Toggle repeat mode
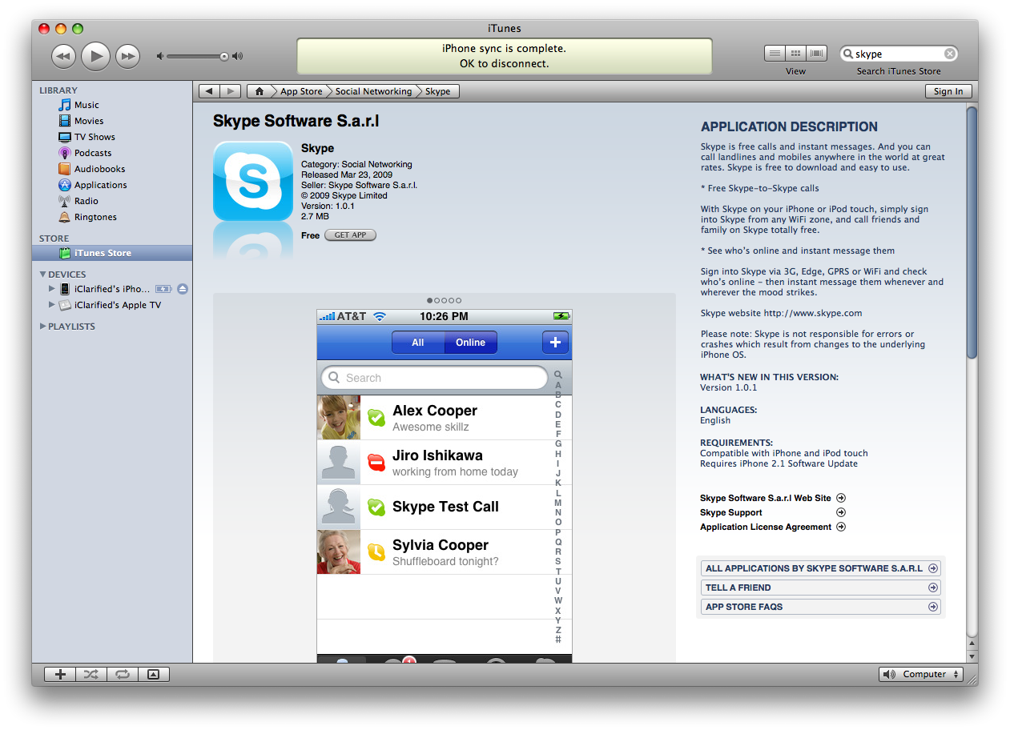The height and width of the screenshot is (730, 1010). [122, 674]
